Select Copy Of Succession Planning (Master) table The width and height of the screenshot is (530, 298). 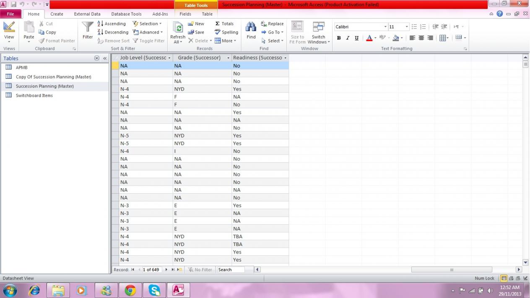(x=55, y=77)
